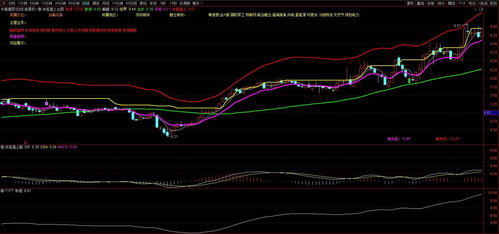
Task: Click the 风险警示 label
Action: 18,43
